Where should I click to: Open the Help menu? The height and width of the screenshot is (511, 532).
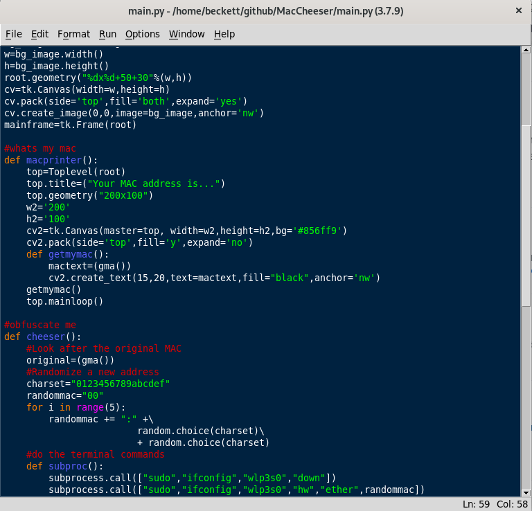(224, 34)
